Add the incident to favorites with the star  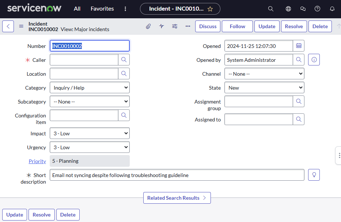(210, 9)
